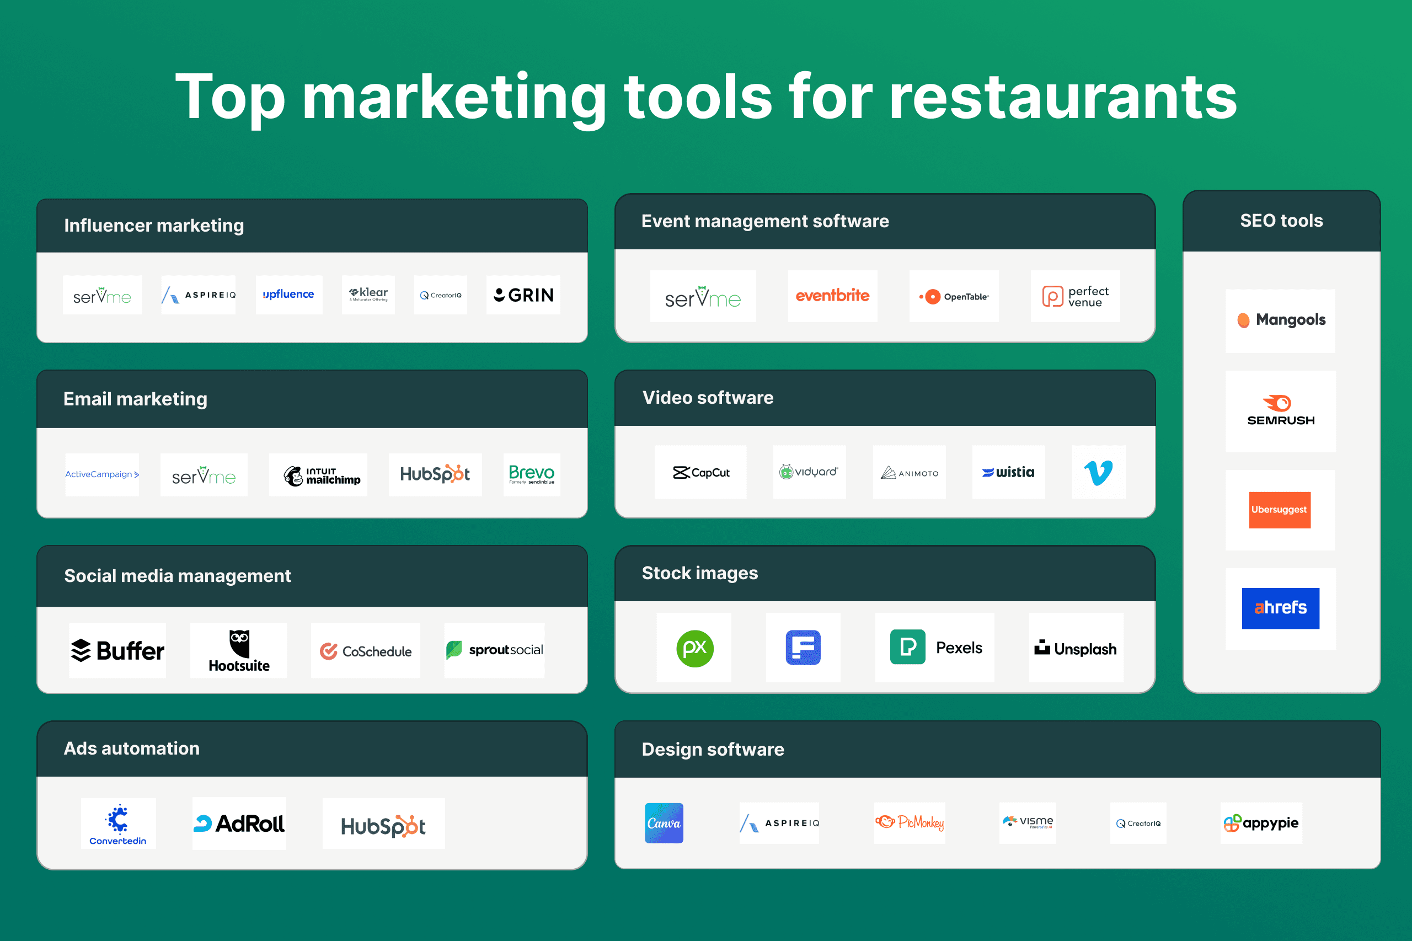
Task: Click the Event management software heading
Action: (x=765, y=221)
